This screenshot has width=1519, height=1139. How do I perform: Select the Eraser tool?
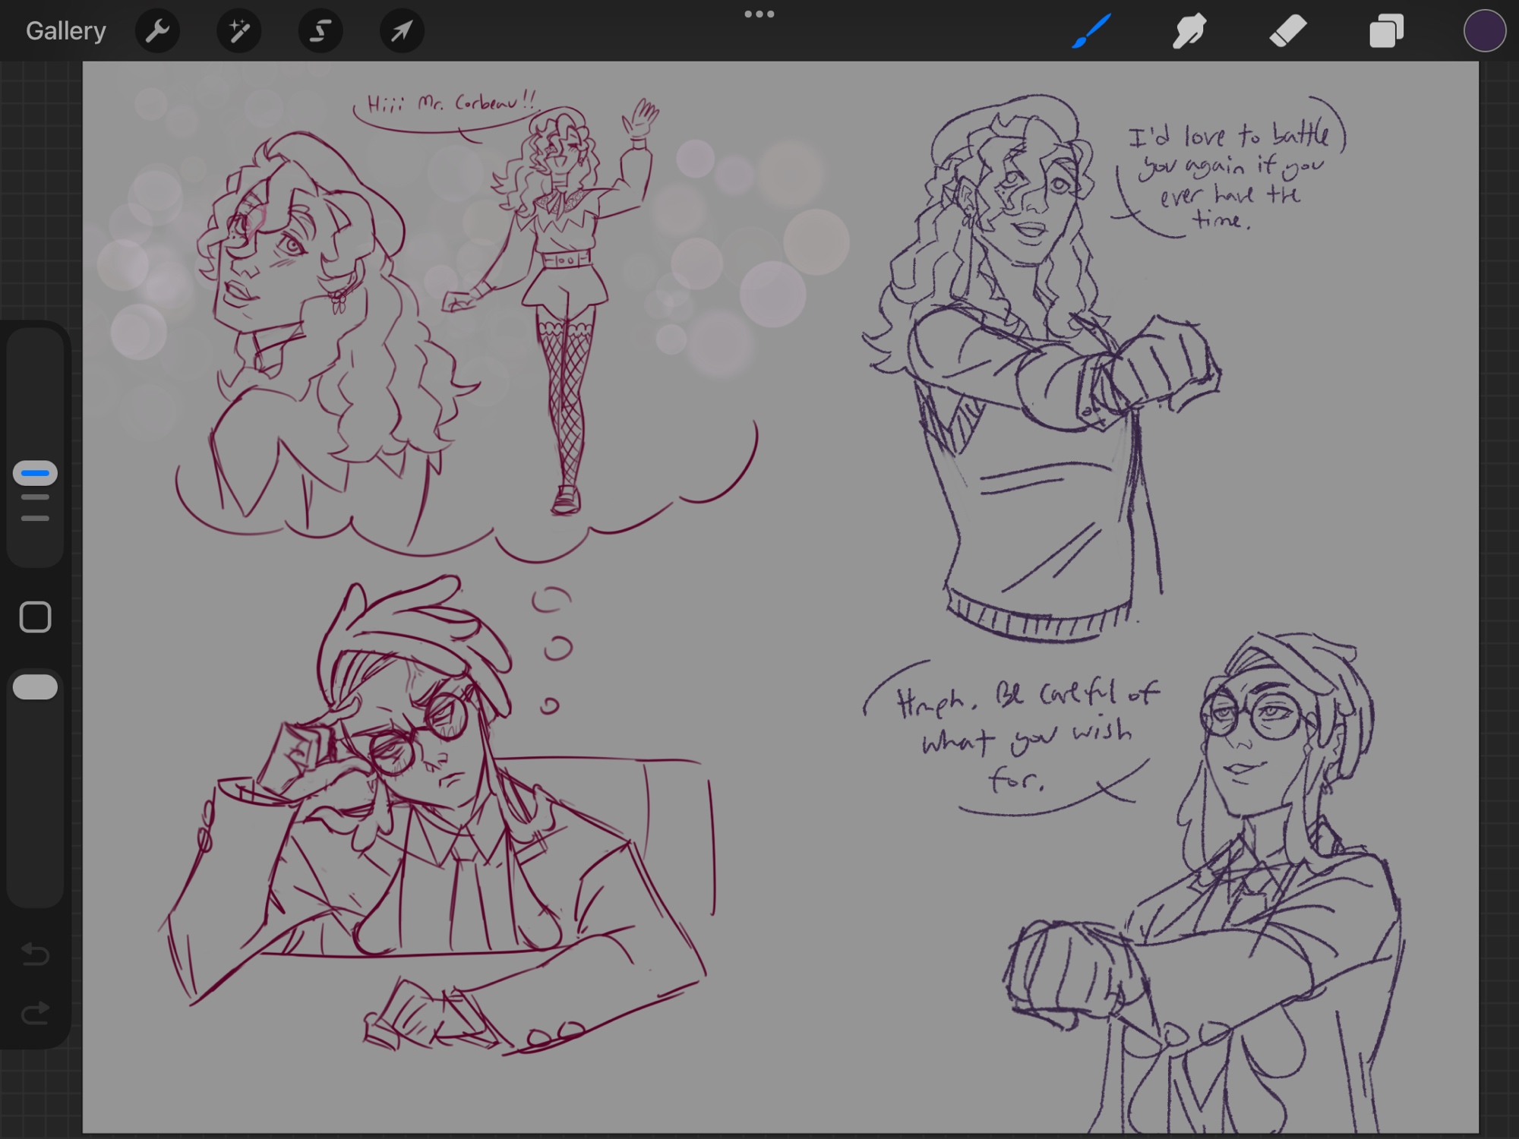click(x=1287, y=31)
